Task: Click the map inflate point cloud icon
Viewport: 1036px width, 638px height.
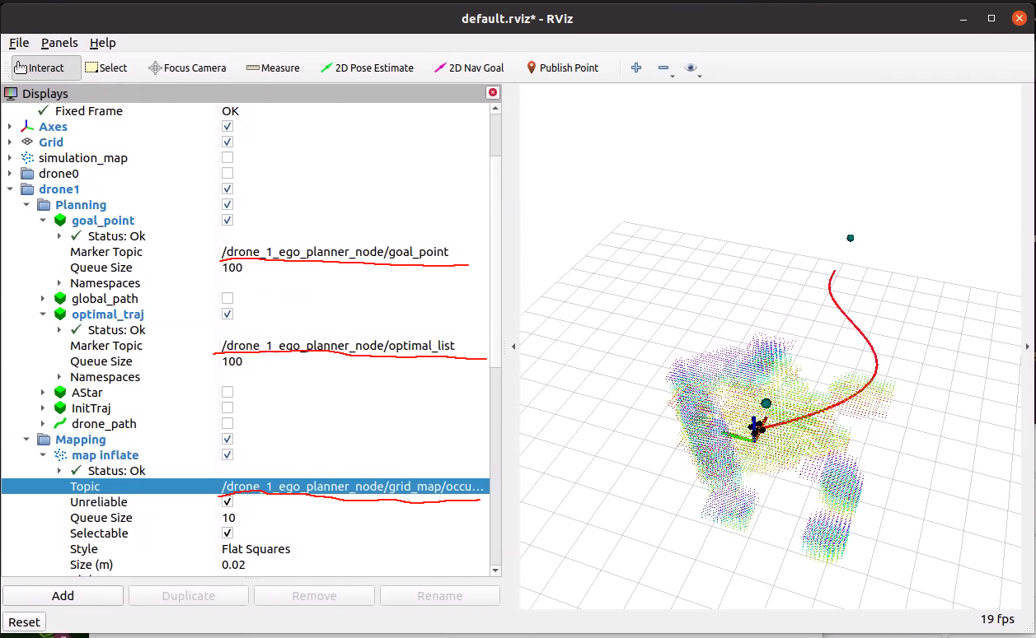Action: tap(60, 455)
